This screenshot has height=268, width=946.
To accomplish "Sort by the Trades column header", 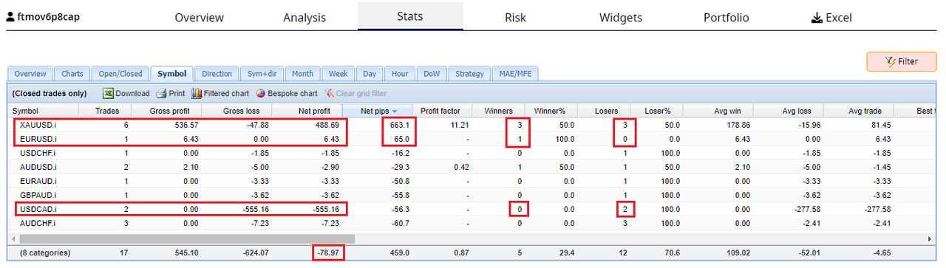I will pyautogui.click(x=107, y=111).
